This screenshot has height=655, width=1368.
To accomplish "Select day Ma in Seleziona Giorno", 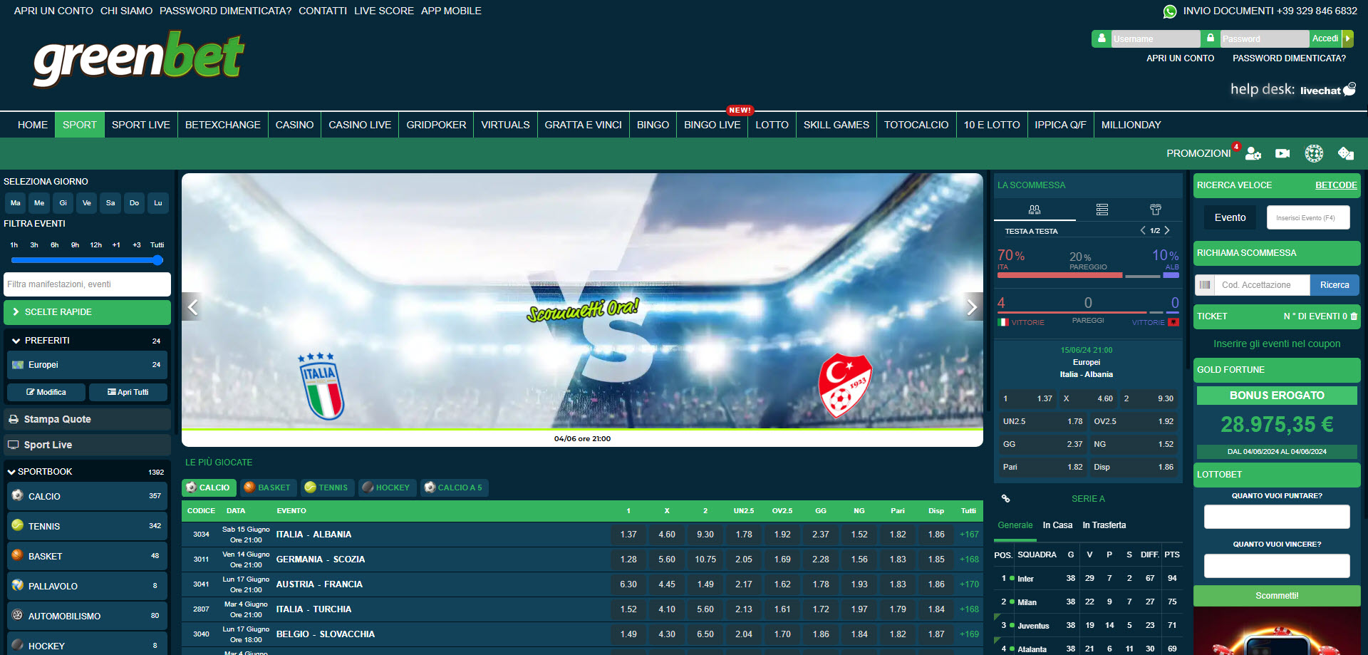I will point(16,203).
